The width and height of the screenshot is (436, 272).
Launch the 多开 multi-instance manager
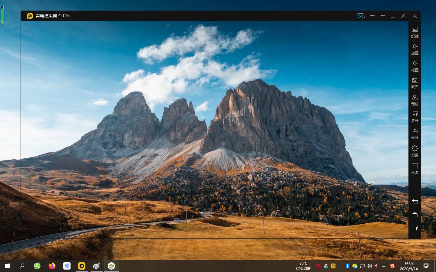pos(415,117)
